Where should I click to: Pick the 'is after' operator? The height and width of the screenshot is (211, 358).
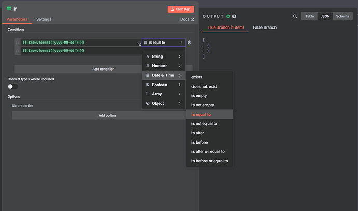click(210, 133)
